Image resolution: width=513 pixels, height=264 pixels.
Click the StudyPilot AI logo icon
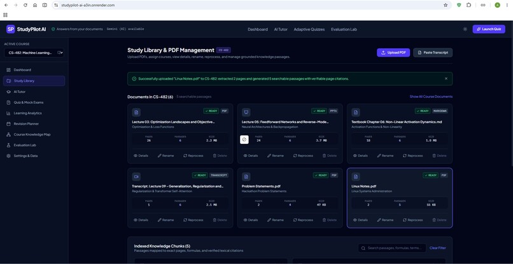[10, 29]
